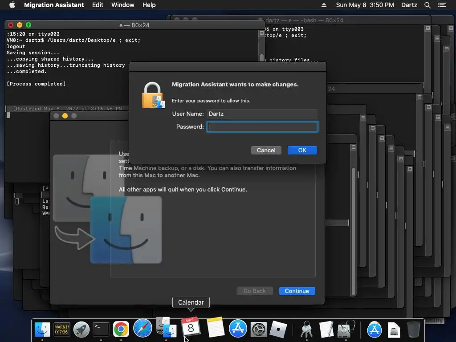The image size is (456, 342).
Task: Open the Apple menu
Action: tap(12, 5)
